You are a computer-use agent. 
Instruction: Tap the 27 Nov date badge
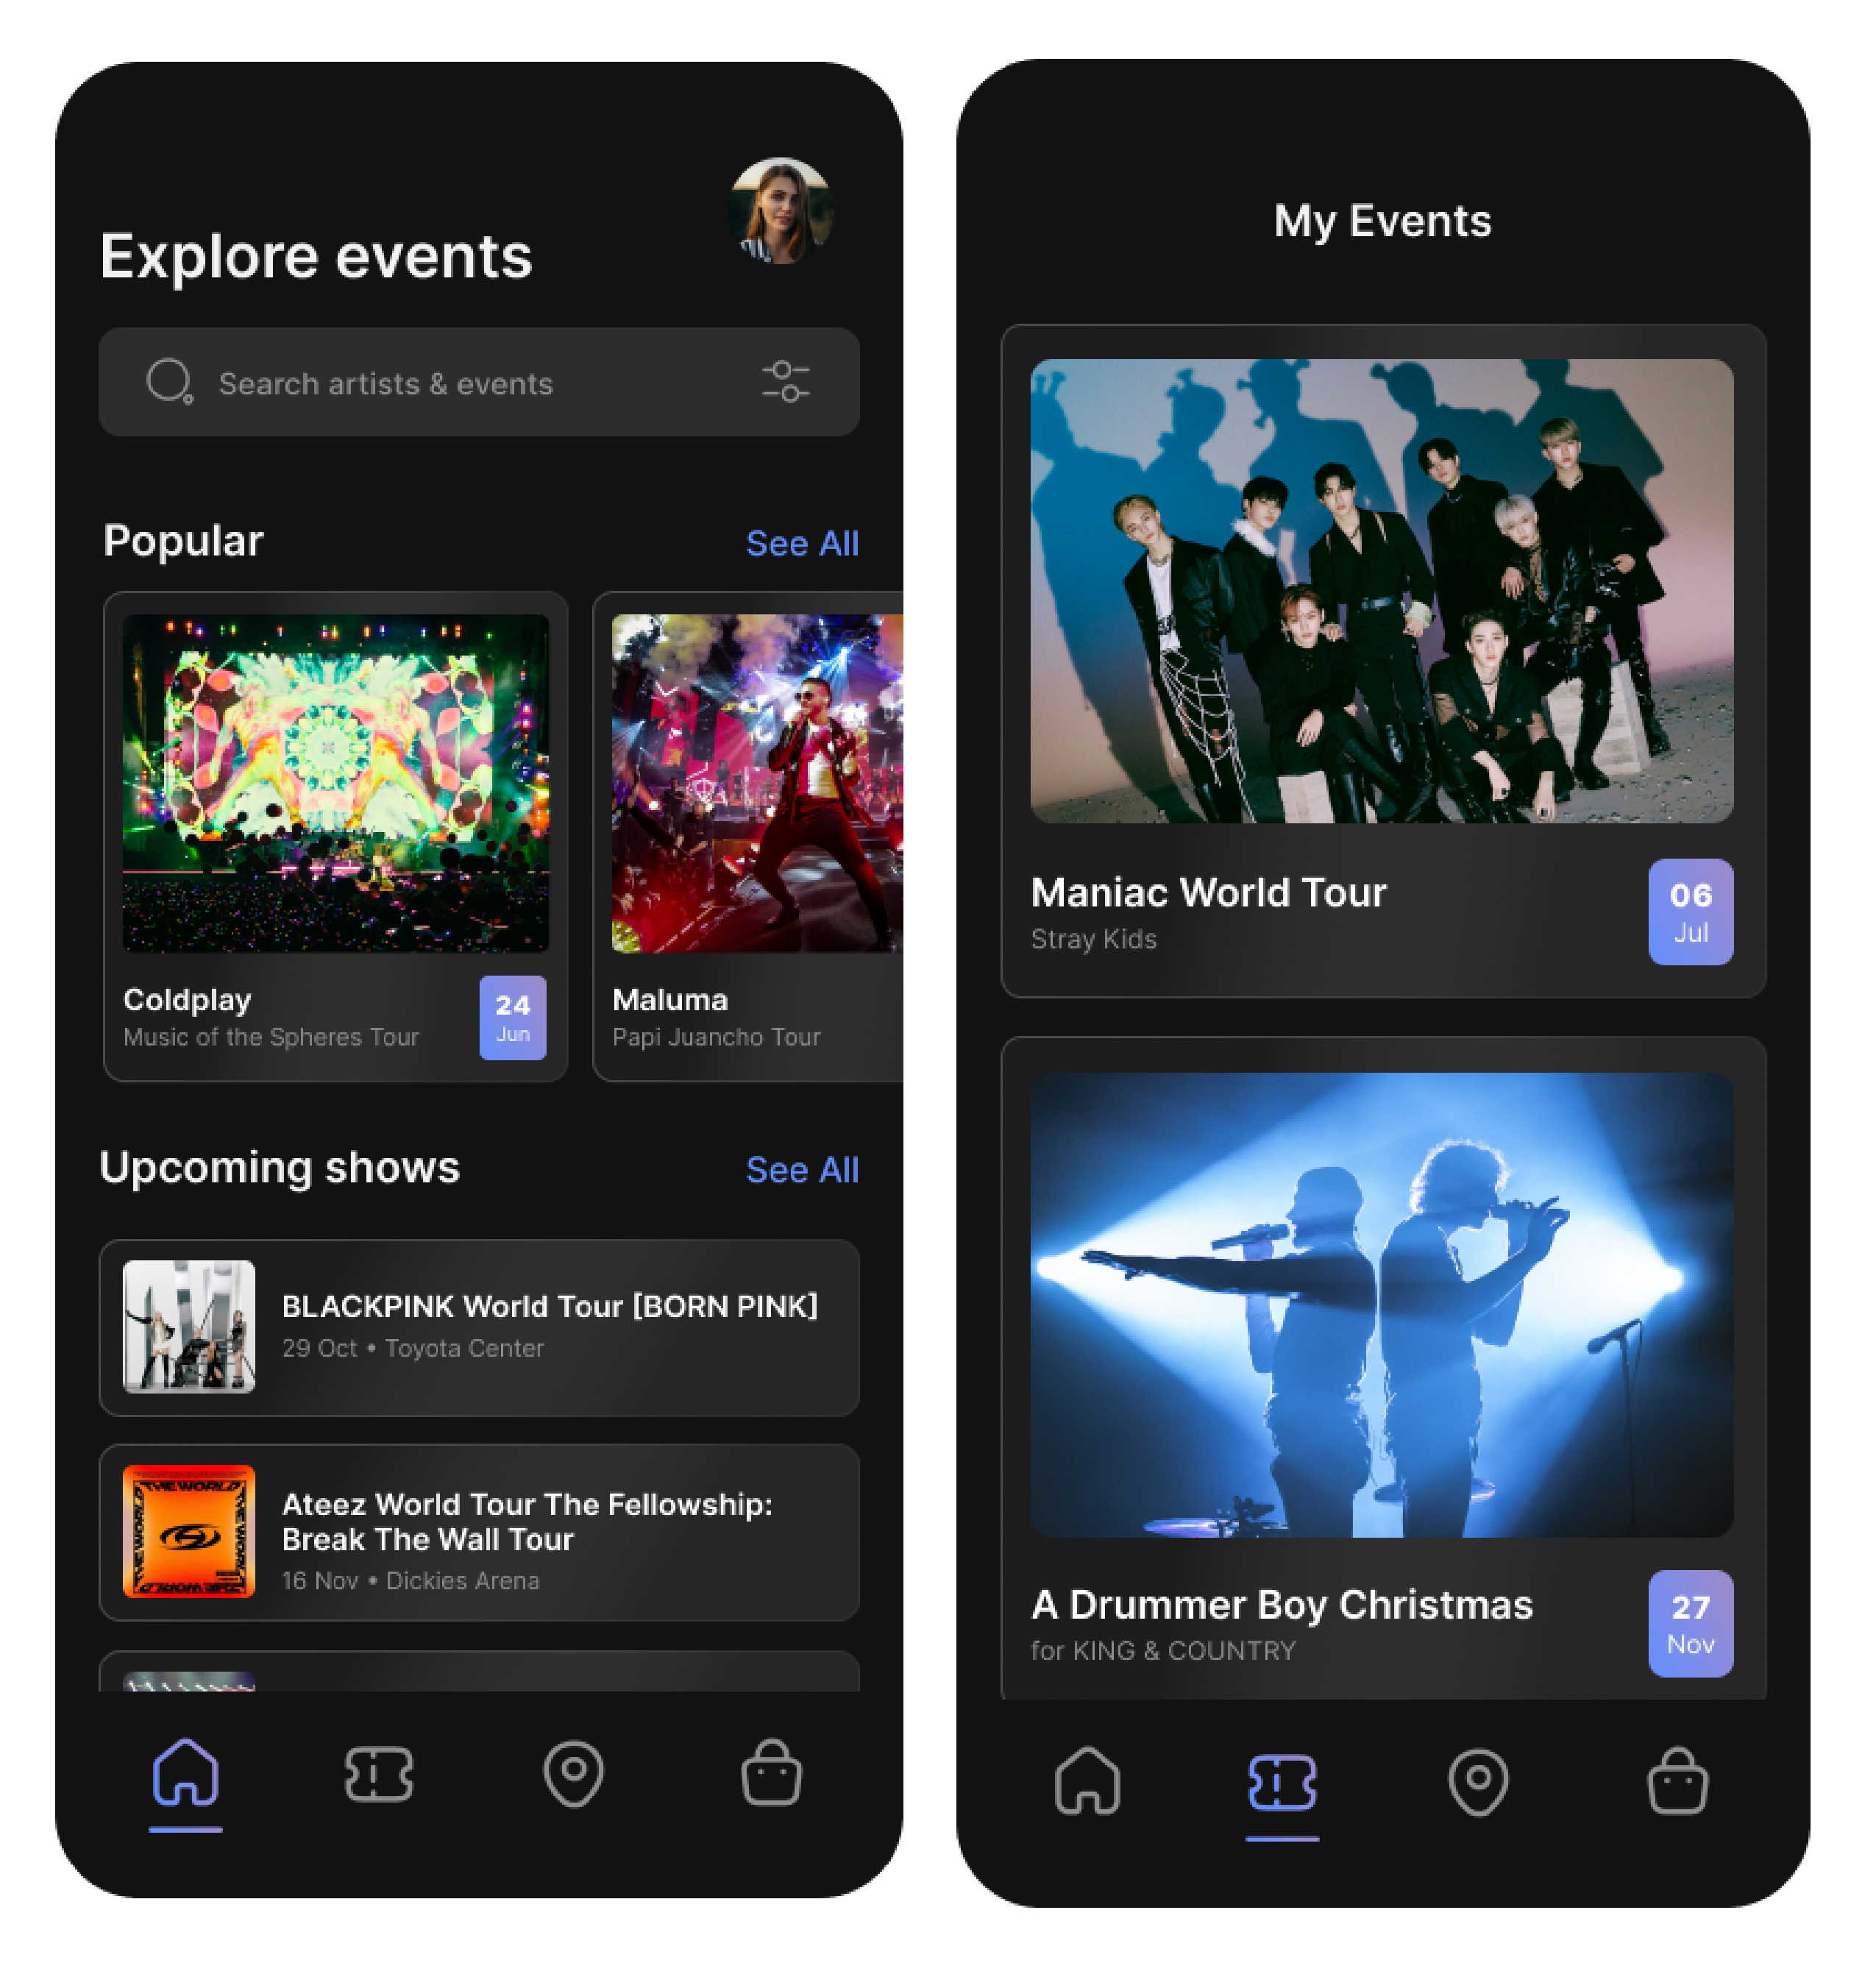coord(1691,1624)
